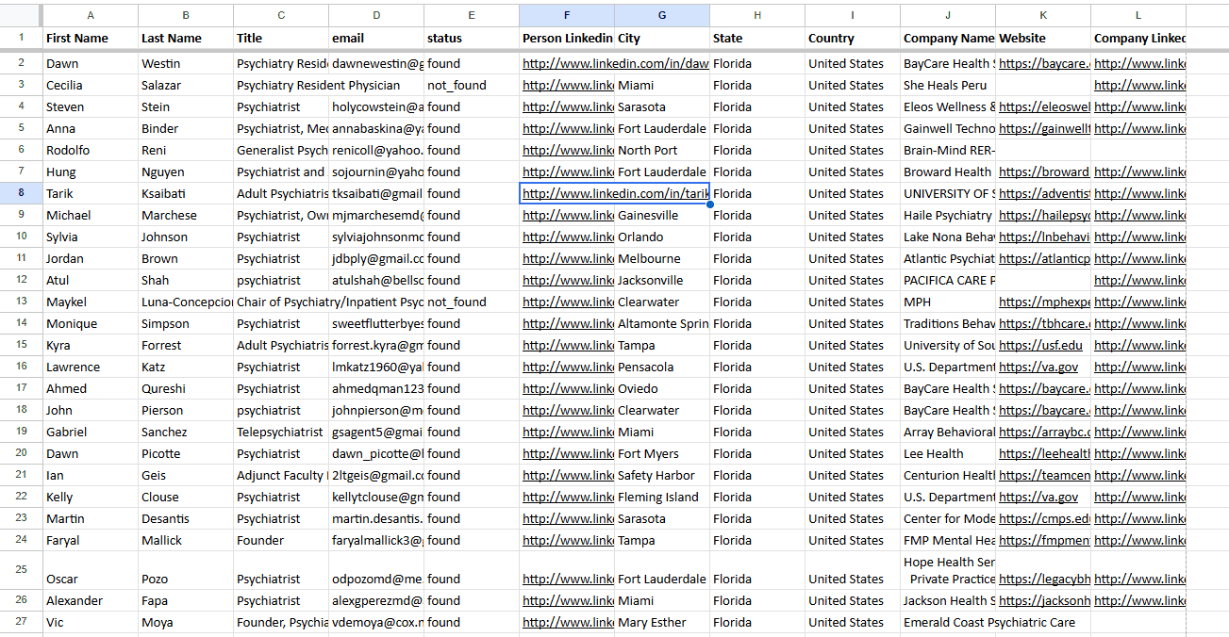Click the 'Company Name' header cell

948,39
